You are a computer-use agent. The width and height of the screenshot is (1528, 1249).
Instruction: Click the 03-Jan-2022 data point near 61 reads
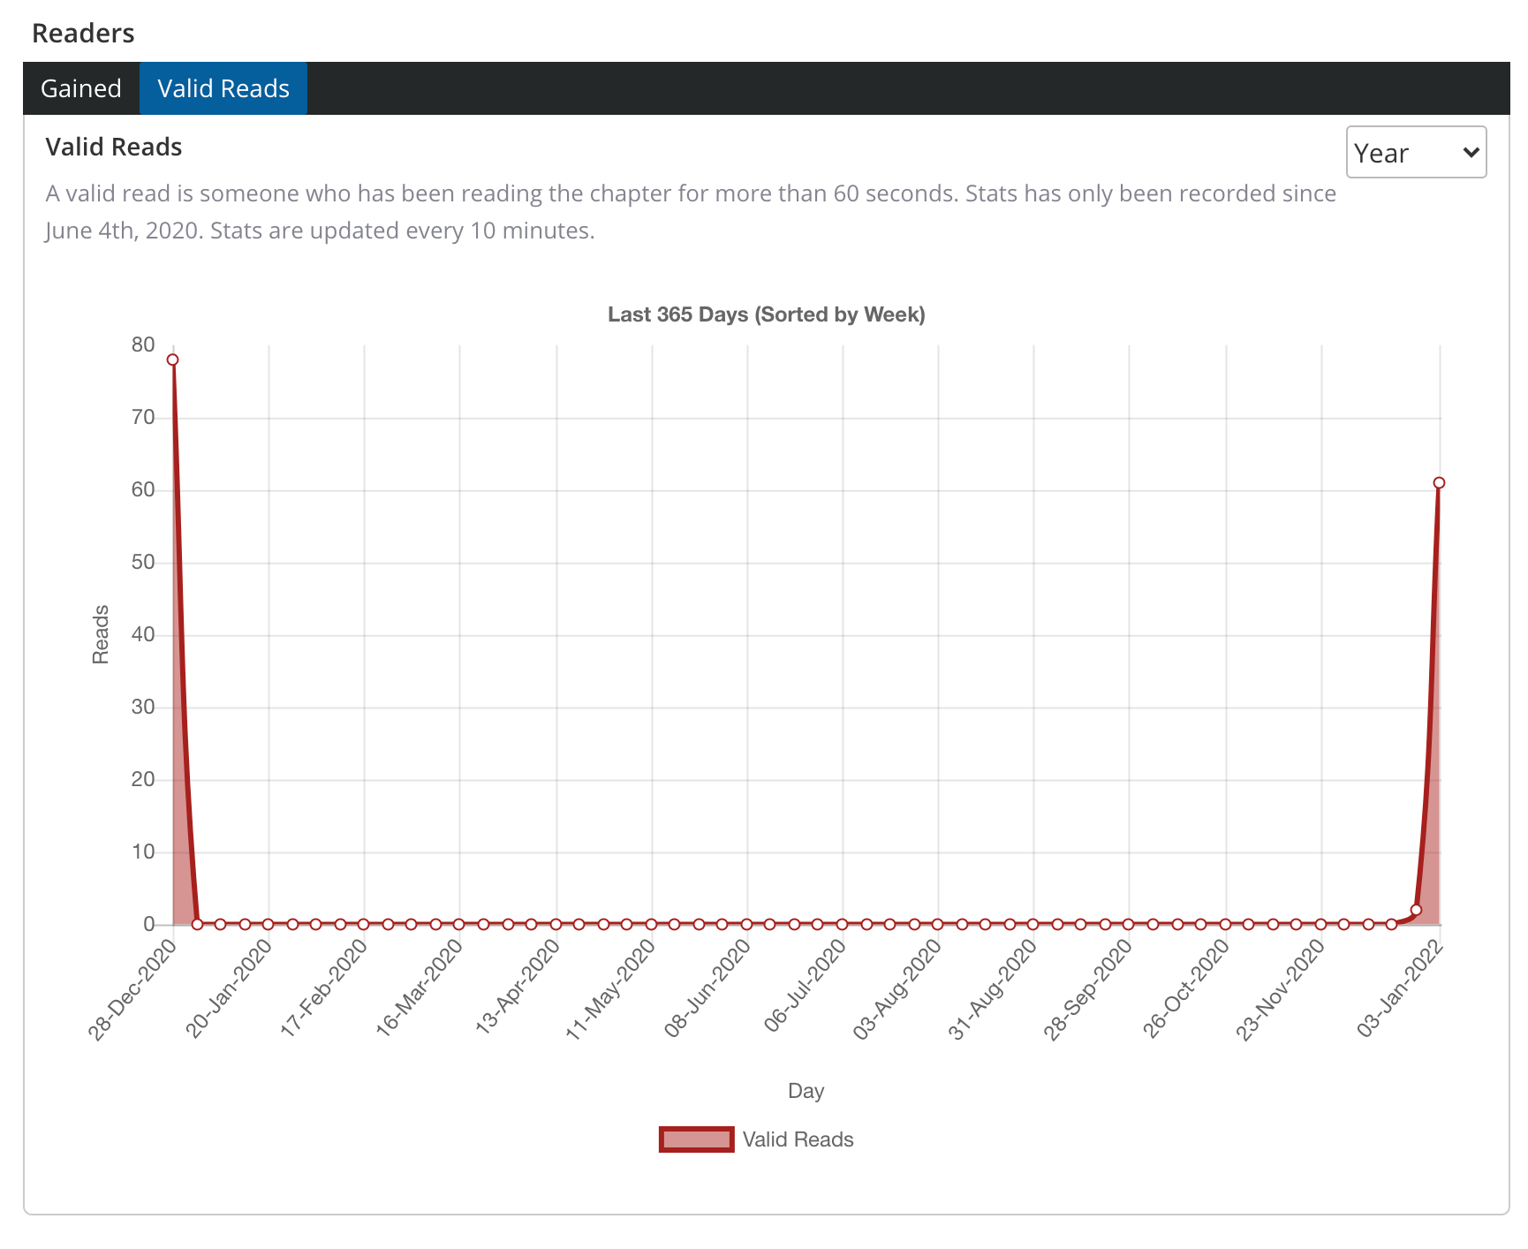pos(1439,483)
